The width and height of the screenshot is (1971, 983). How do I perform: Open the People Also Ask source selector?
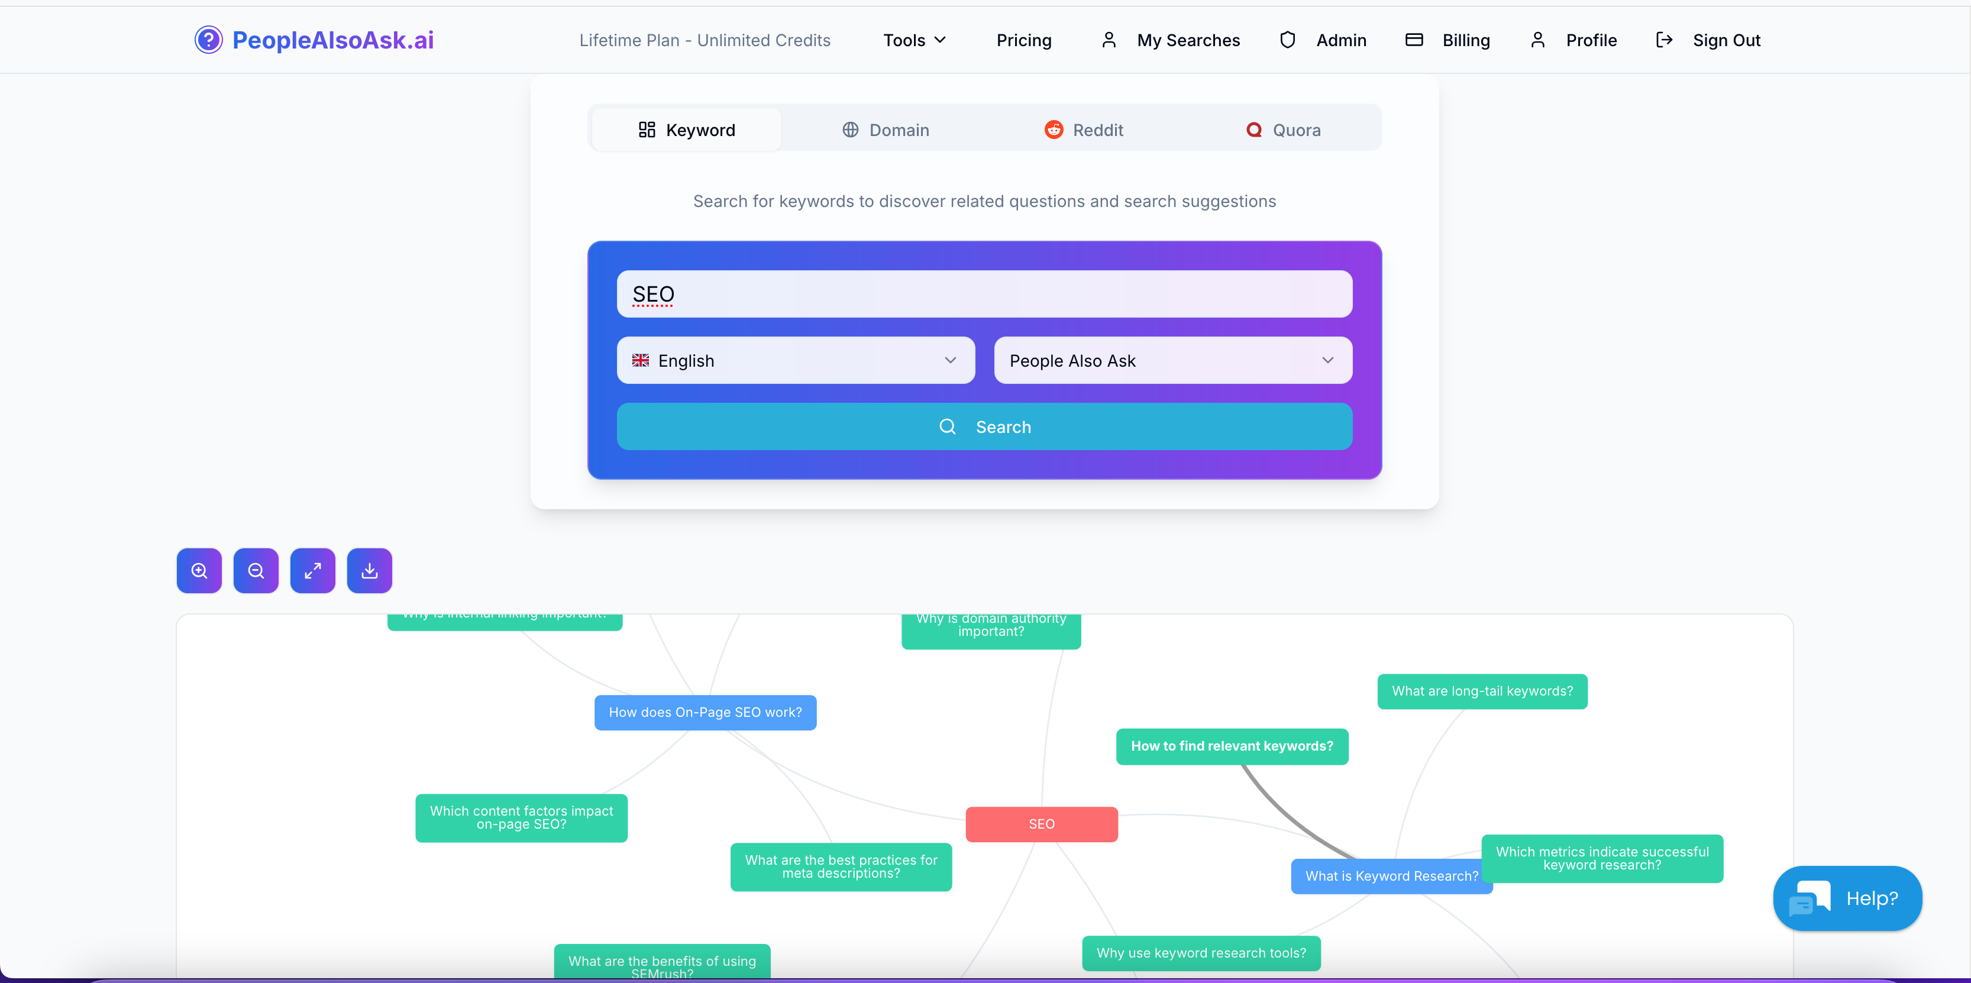[x=1172, y=360]
